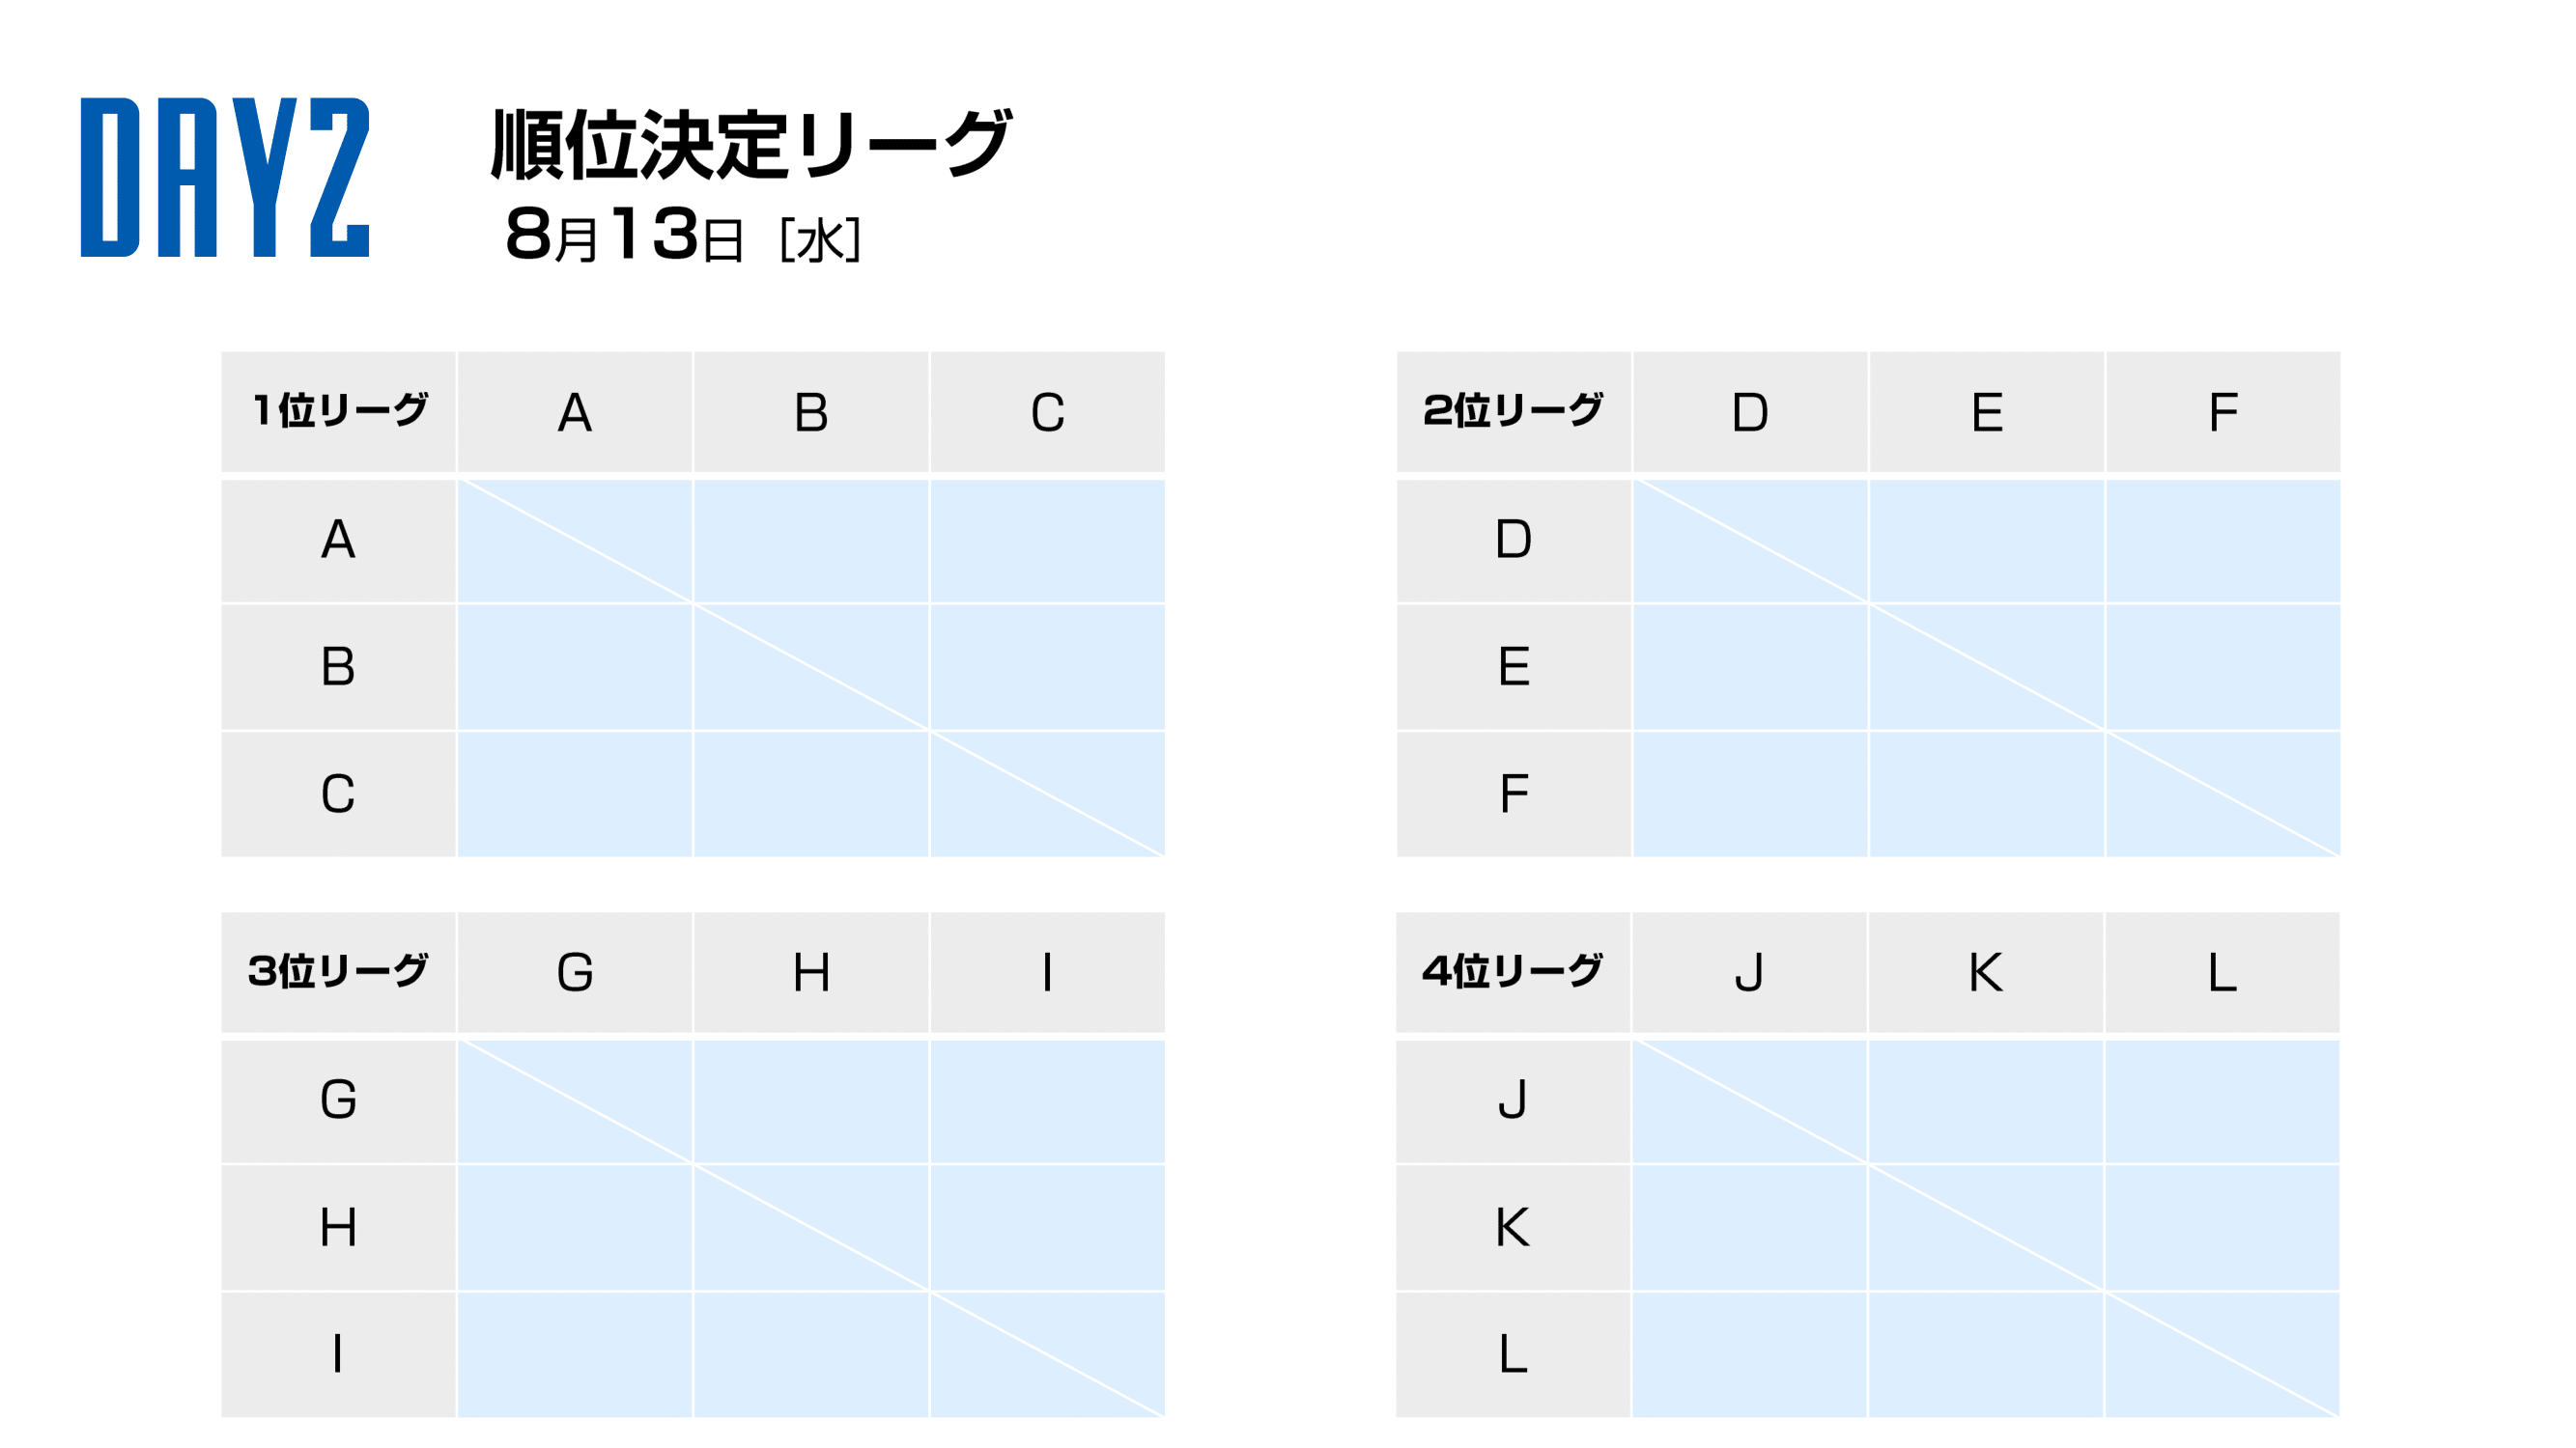Select the 4位リーグ header cell
Image resolution: width=2576 pixels, height=1448 pixels.
click(x=1513, y=972)
